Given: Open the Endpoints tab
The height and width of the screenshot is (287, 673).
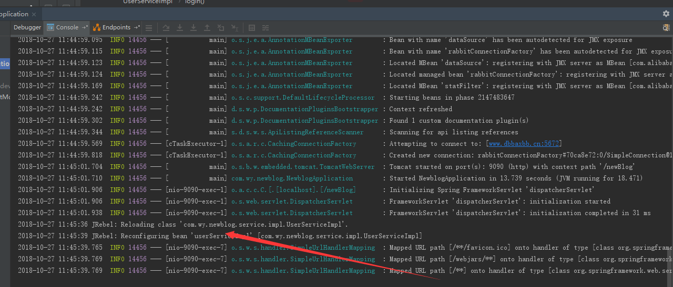Looking at the screenshot, I should click(x=116, y=27).
